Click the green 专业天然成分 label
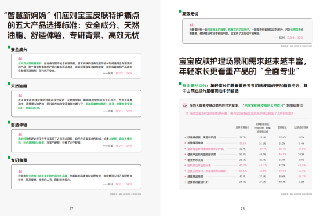Image resolution: width=320 pixels, height=216 pixels. click(x=194, y=86)
